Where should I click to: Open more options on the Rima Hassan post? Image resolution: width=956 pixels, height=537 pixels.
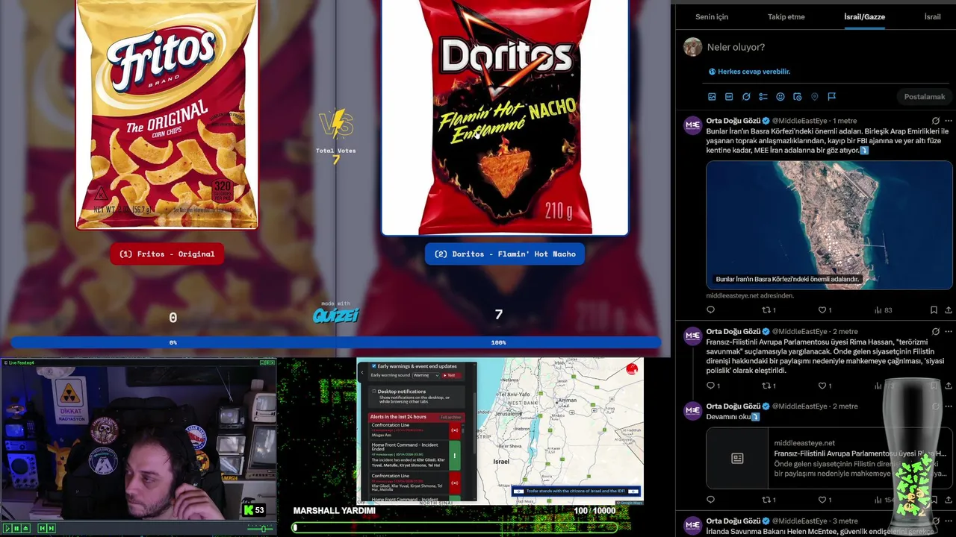[x=949, y=331]
